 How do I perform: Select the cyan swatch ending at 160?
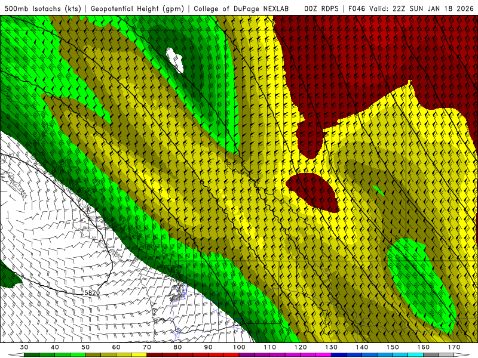416,355
